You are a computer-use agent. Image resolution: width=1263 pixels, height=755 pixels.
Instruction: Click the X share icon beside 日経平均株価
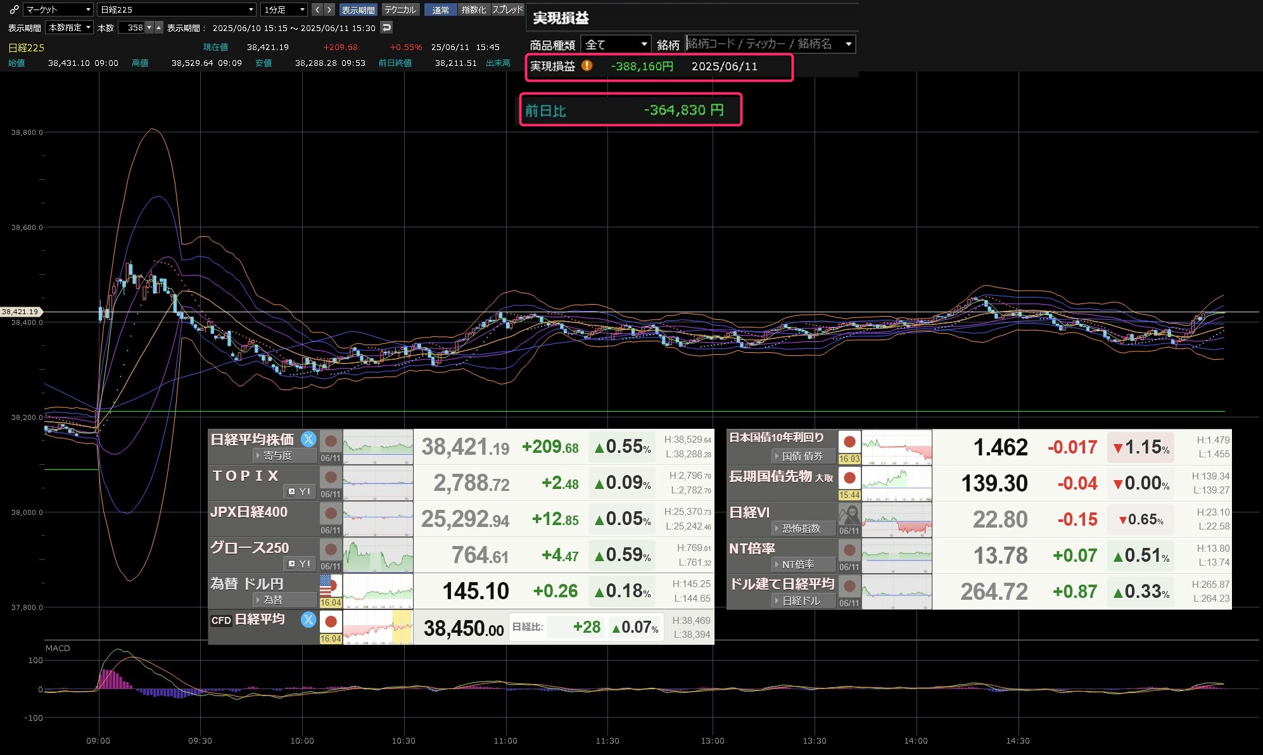point(308,438)
